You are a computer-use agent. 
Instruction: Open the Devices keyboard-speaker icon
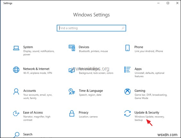72,48
